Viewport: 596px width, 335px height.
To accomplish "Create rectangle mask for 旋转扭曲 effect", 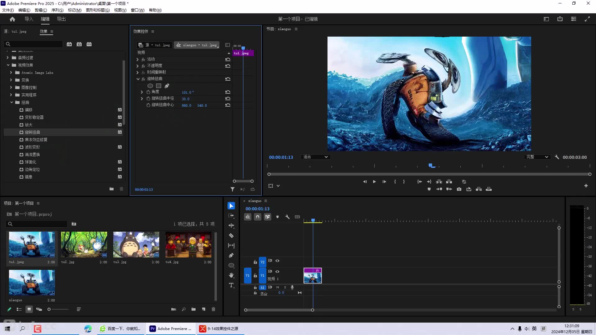I will point(159,86).
